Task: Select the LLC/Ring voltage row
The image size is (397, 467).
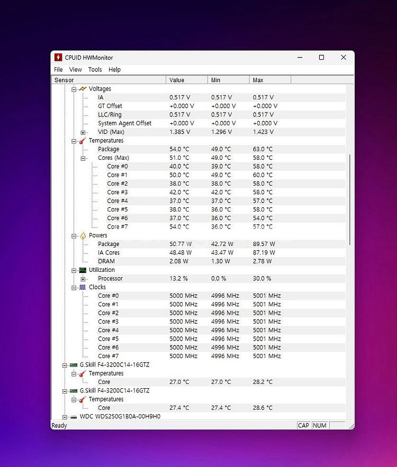Action: click(221, 115)
